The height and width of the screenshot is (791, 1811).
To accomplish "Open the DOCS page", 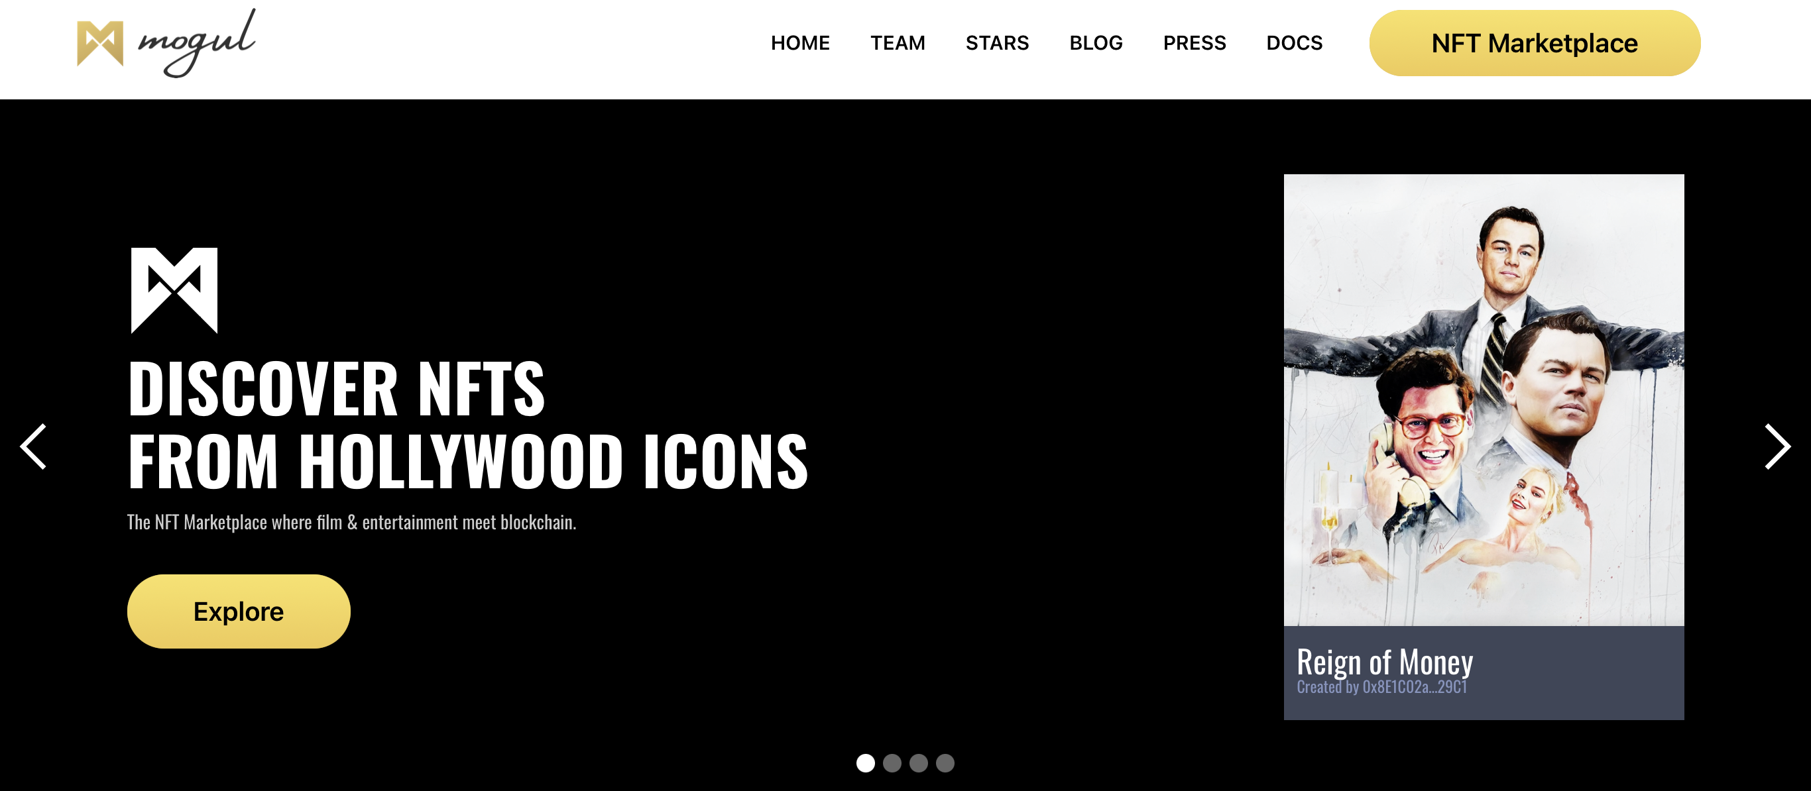I will click(1294, 43).
